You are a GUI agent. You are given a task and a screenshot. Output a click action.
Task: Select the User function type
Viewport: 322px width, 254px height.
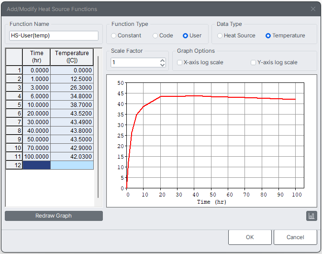(x=192, y=35)
